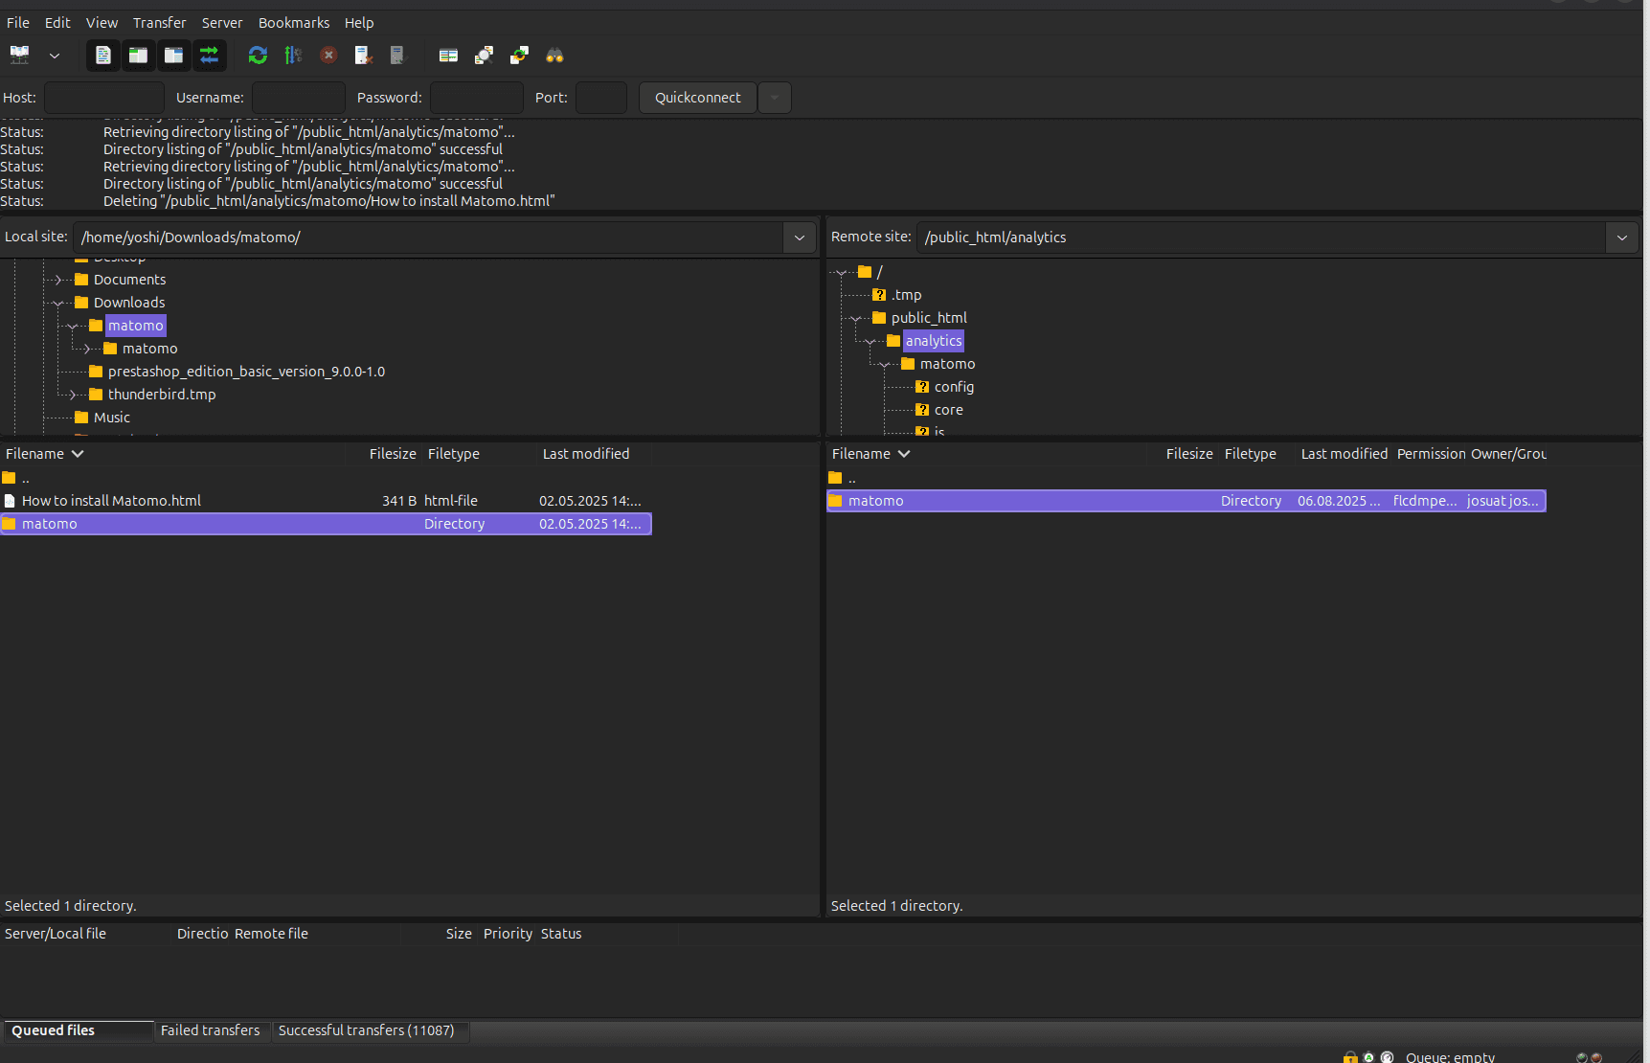Viewport: 1650px width, 1063px height.
Task: Click the refresh file lists icon
Action: coord(258,56)
